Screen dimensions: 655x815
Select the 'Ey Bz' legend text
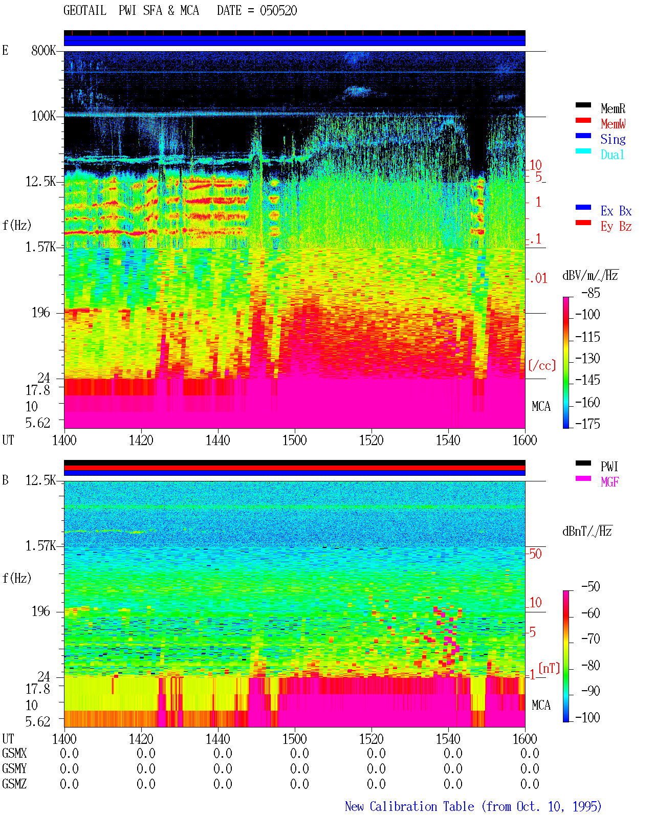click(x=616, y=226)
